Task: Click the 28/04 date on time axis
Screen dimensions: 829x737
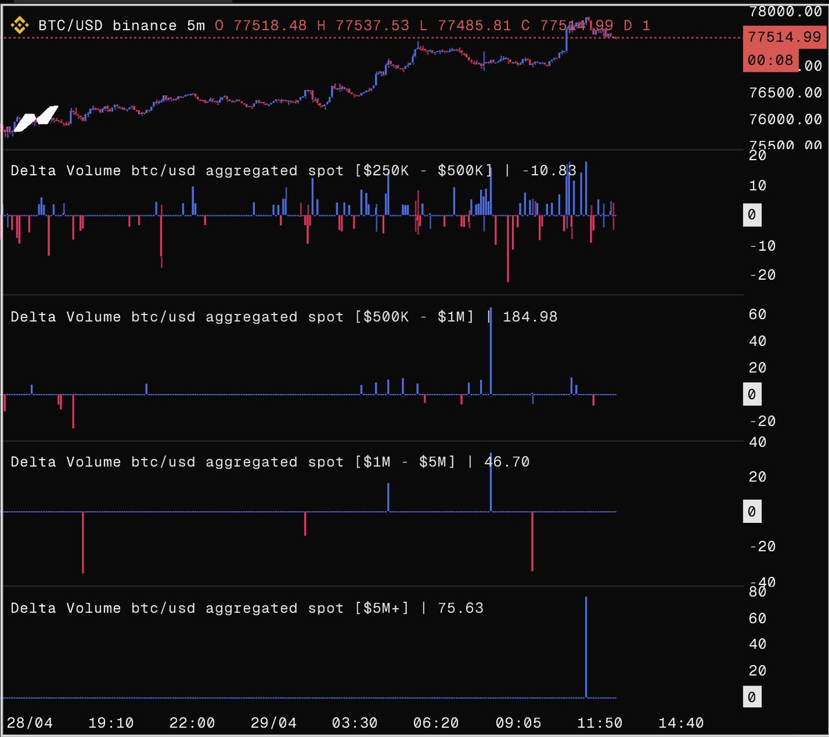Action: 30,723
